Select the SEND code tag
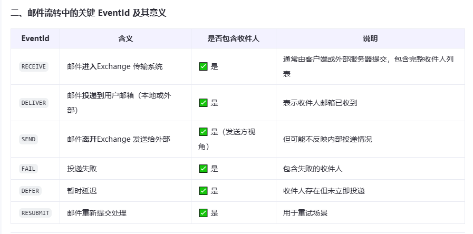 pyautogui.click(x=28, y=139)
